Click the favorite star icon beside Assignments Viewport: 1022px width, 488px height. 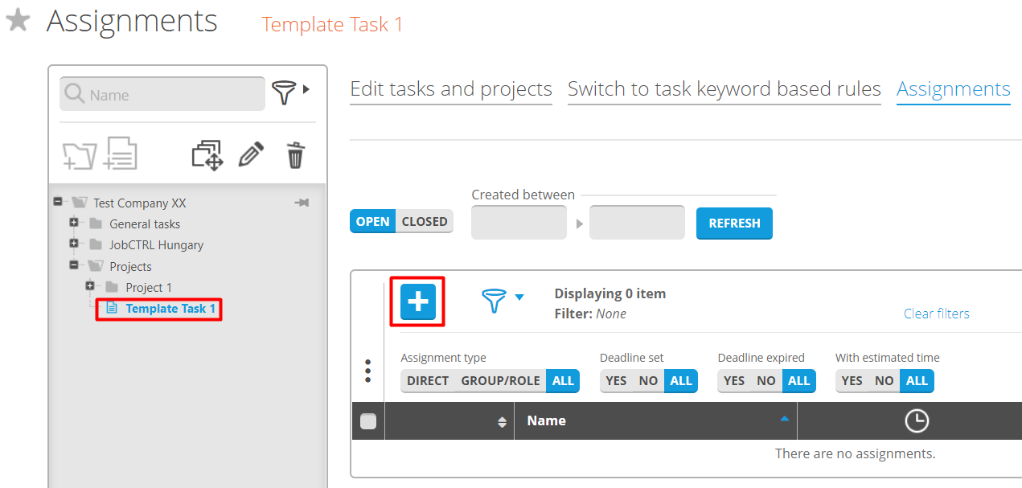point(18,21)
